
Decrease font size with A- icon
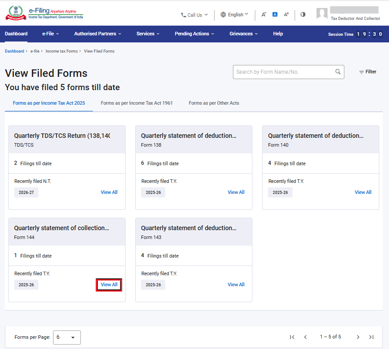[264, 15]
